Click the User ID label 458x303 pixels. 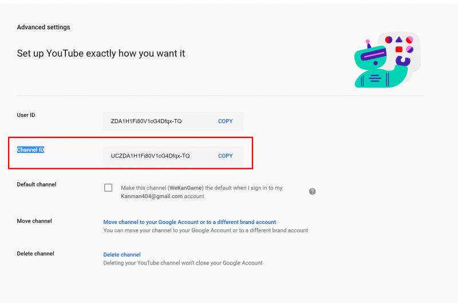coord(26,115)
